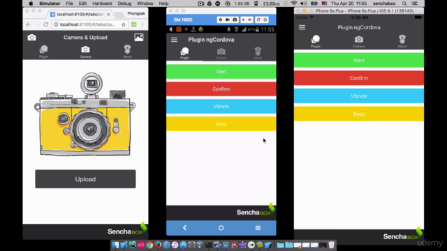Open About tab in browser app
This screenshot has width=447, height=251.
(127, 52)
